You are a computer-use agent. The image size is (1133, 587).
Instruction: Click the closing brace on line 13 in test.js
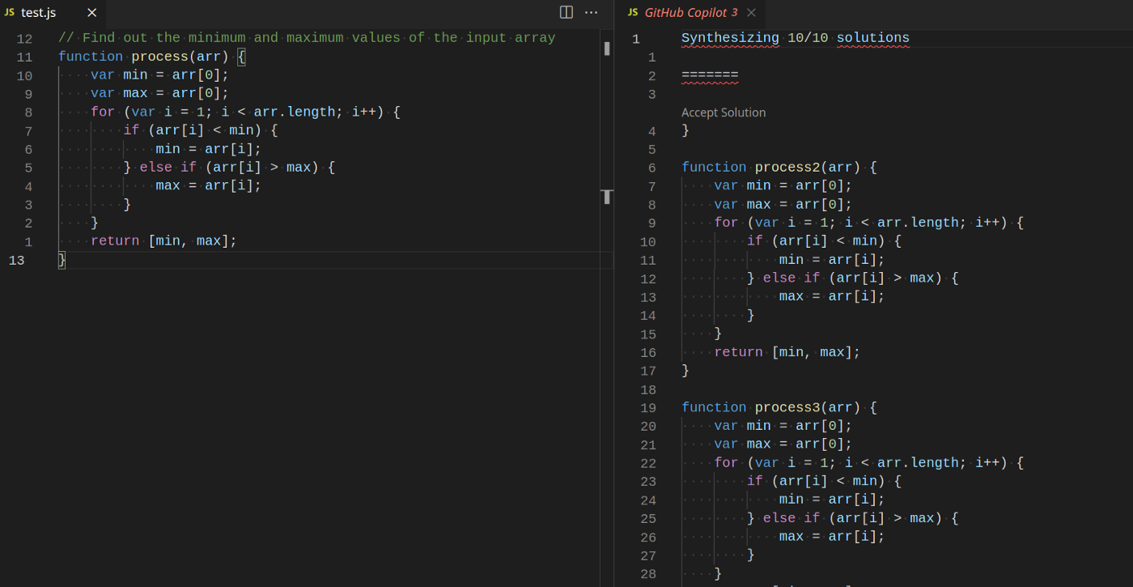62,260
